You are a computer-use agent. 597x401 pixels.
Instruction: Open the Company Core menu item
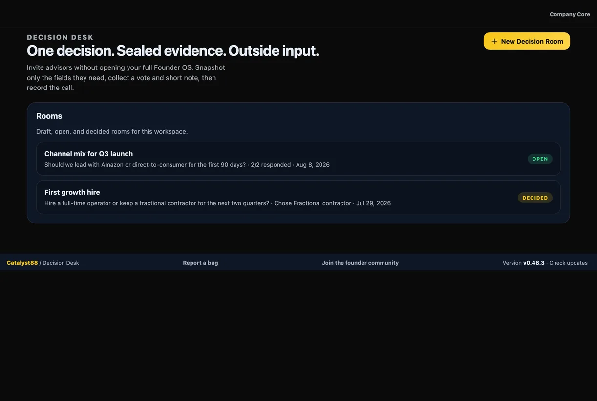click(570, 14)
